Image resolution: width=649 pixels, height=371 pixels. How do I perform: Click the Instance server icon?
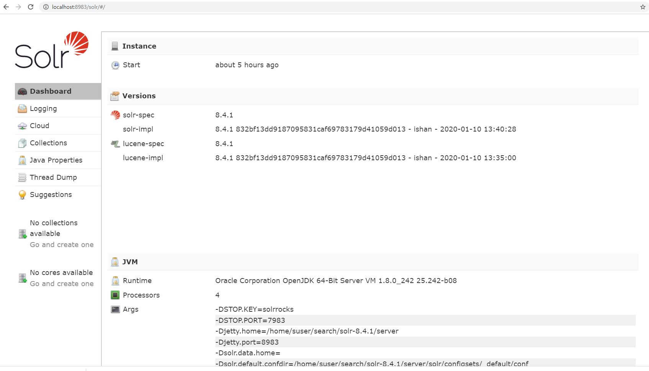(115, 46)
